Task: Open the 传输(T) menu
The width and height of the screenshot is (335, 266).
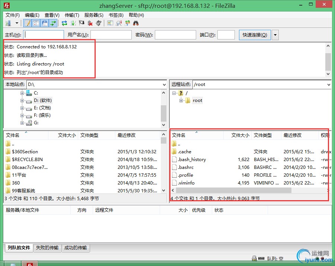Action: [72, 15]
